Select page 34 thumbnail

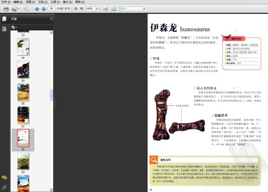pyautogui.click(x=23, y=47)
